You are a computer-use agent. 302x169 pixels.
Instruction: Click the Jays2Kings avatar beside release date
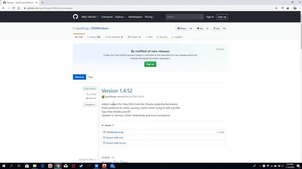click(103, 97)
